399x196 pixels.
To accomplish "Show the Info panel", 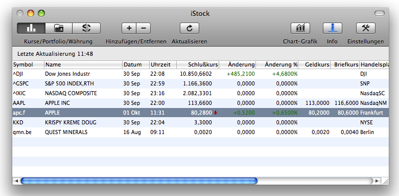I will coord(333,28).
